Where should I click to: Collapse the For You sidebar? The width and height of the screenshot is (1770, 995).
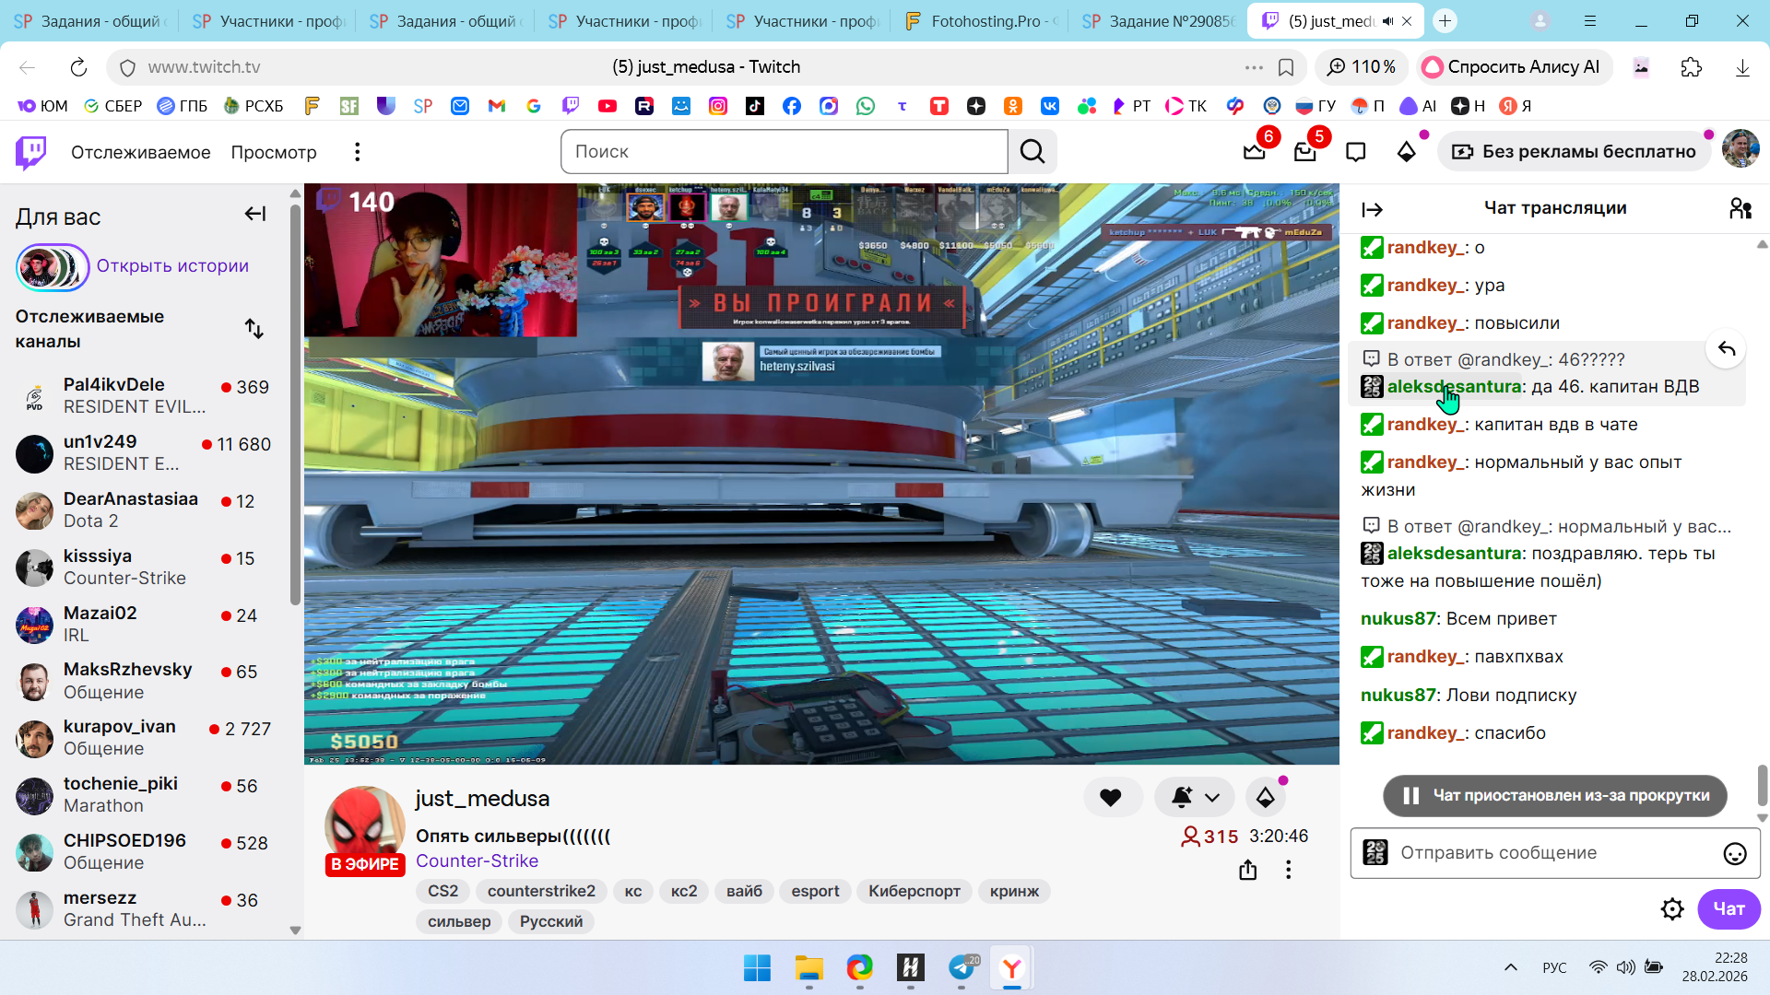coord(255,215)
